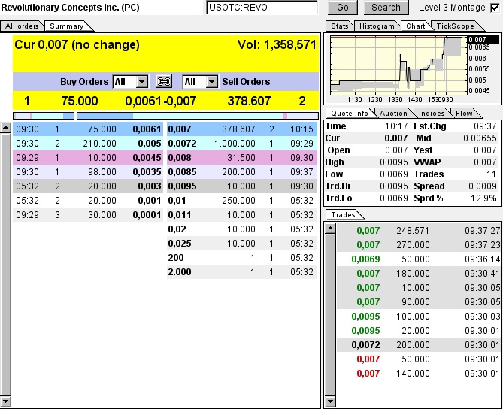Image resolution: width=503 pixels, height=409 pixels.
Task: Open the Flow tab
Action: [x=464, y=114]
